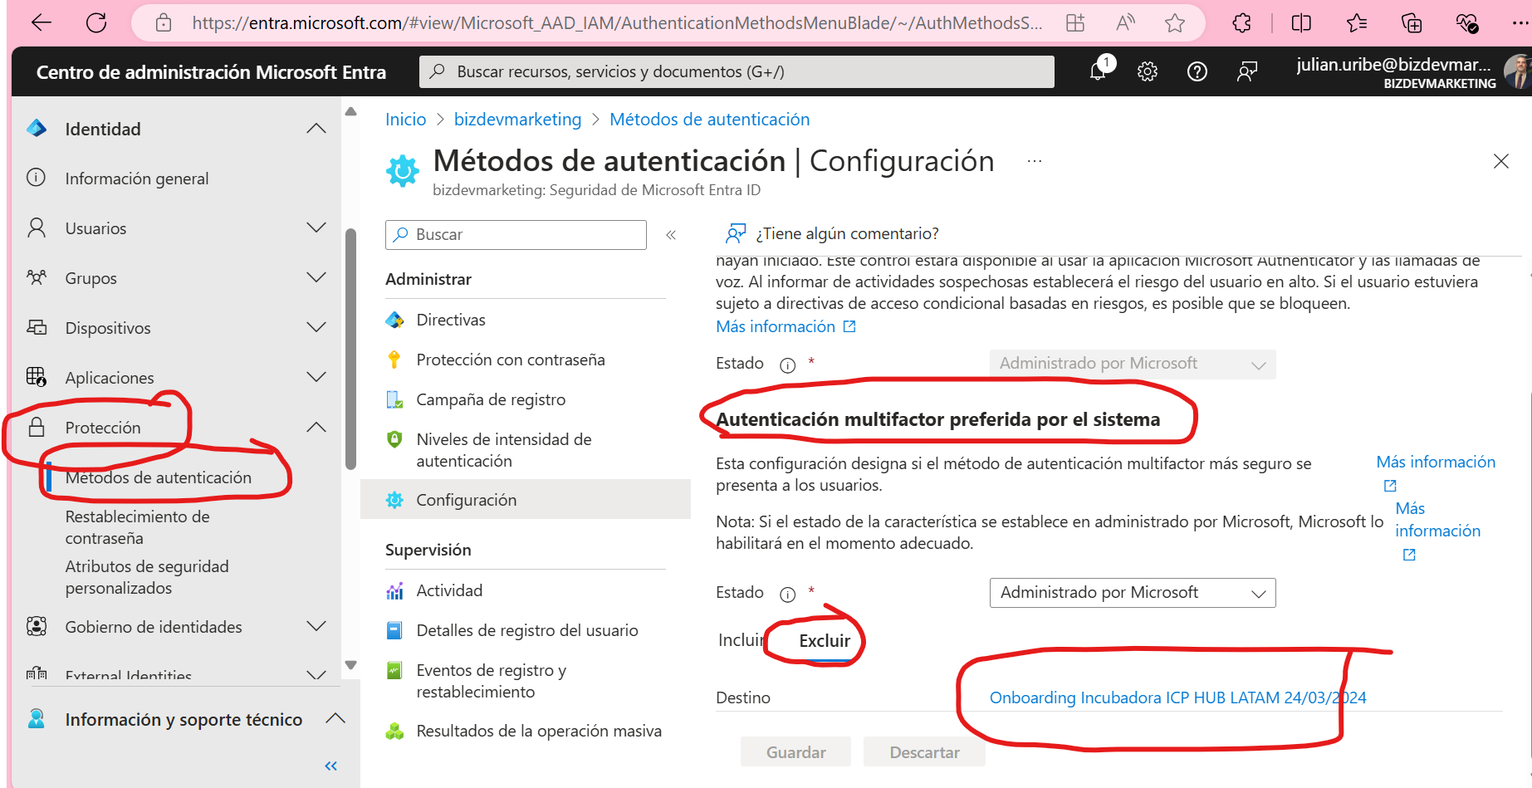Viewport: 1532px width, 788px height.
Task: Click the Inicio breadcrumb link
Action: click(405, 120)
